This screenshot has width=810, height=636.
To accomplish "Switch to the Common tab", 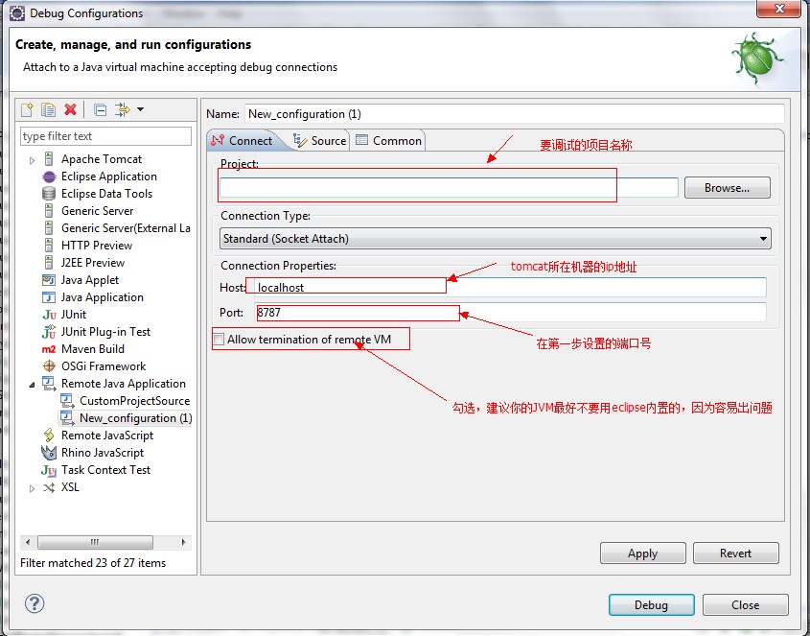I will (x=389, y=141).
